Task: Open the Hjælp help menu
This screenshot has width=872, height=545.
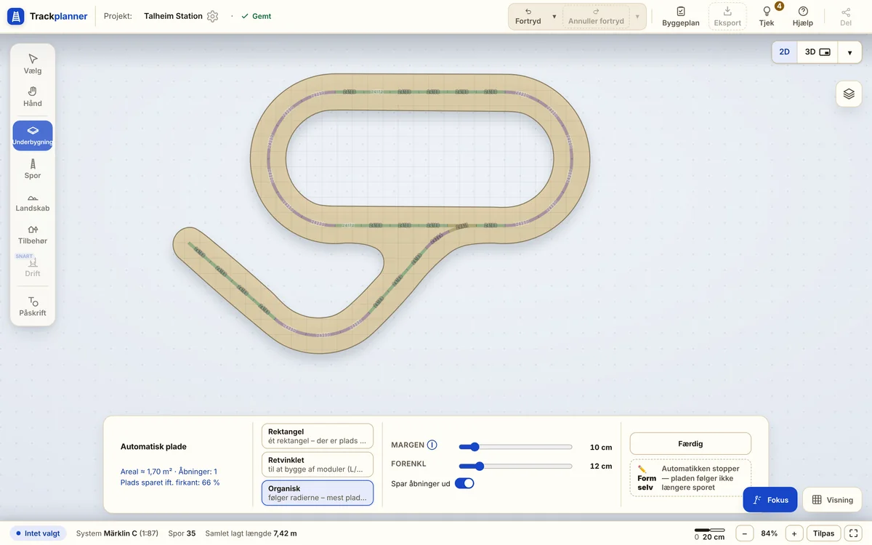Action: click(803, 16)
